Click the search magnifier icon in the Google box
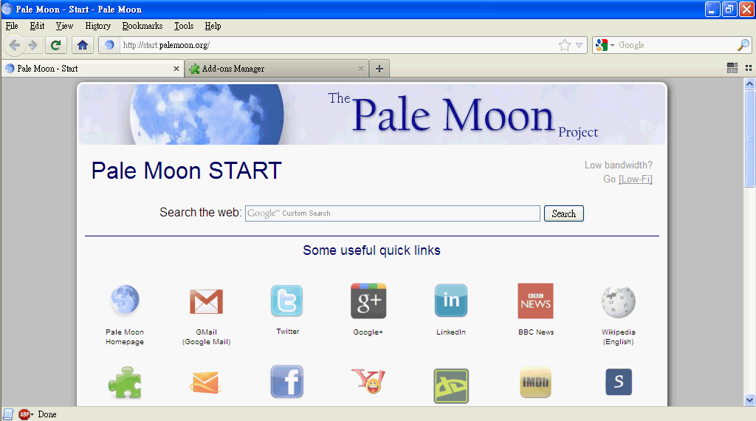756x421 pixels. pyautogui.click(x=743, y=45)
